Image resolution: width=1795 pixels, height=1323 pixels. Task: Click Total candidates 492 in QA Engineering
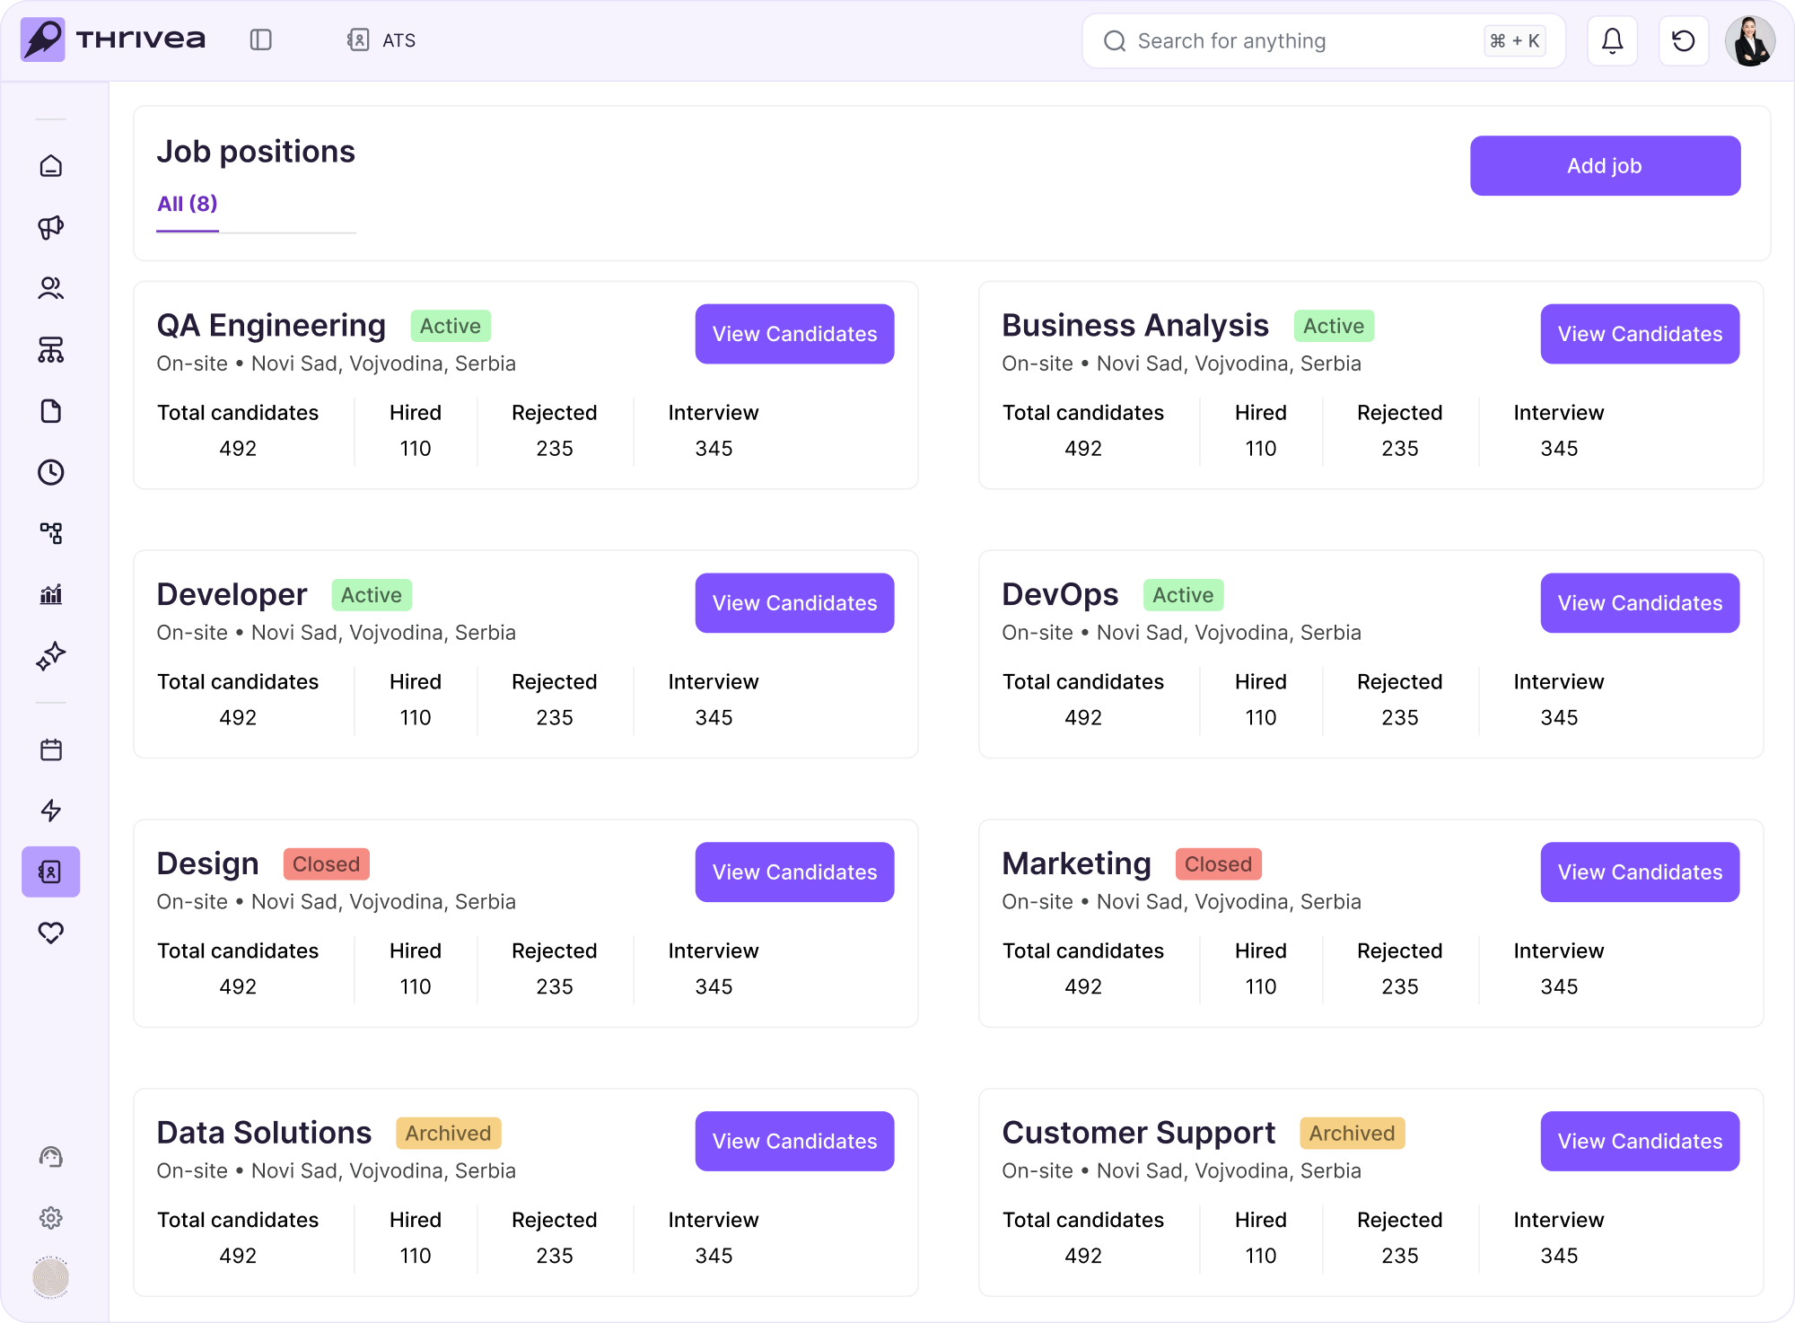238,431
